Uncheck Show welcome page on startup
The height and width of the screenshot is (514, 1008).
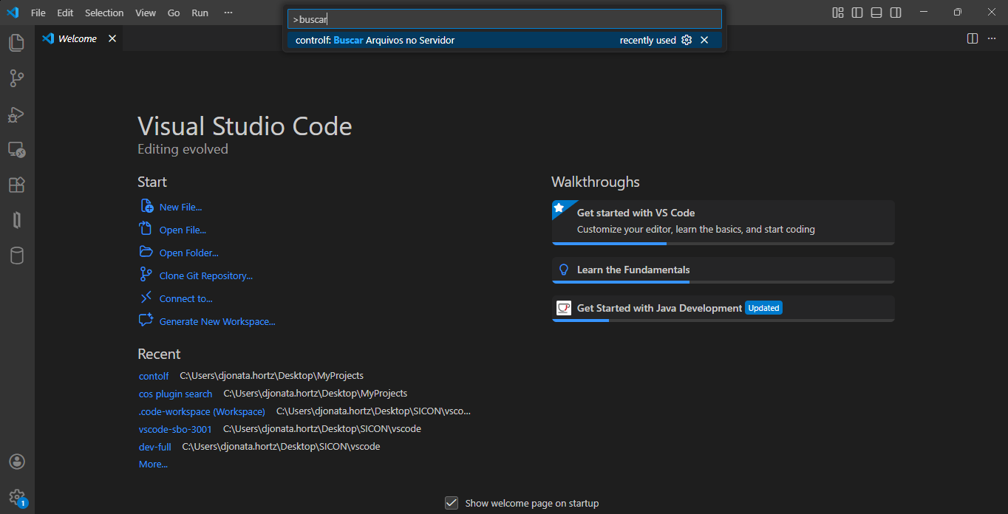(x=452, y=503)
